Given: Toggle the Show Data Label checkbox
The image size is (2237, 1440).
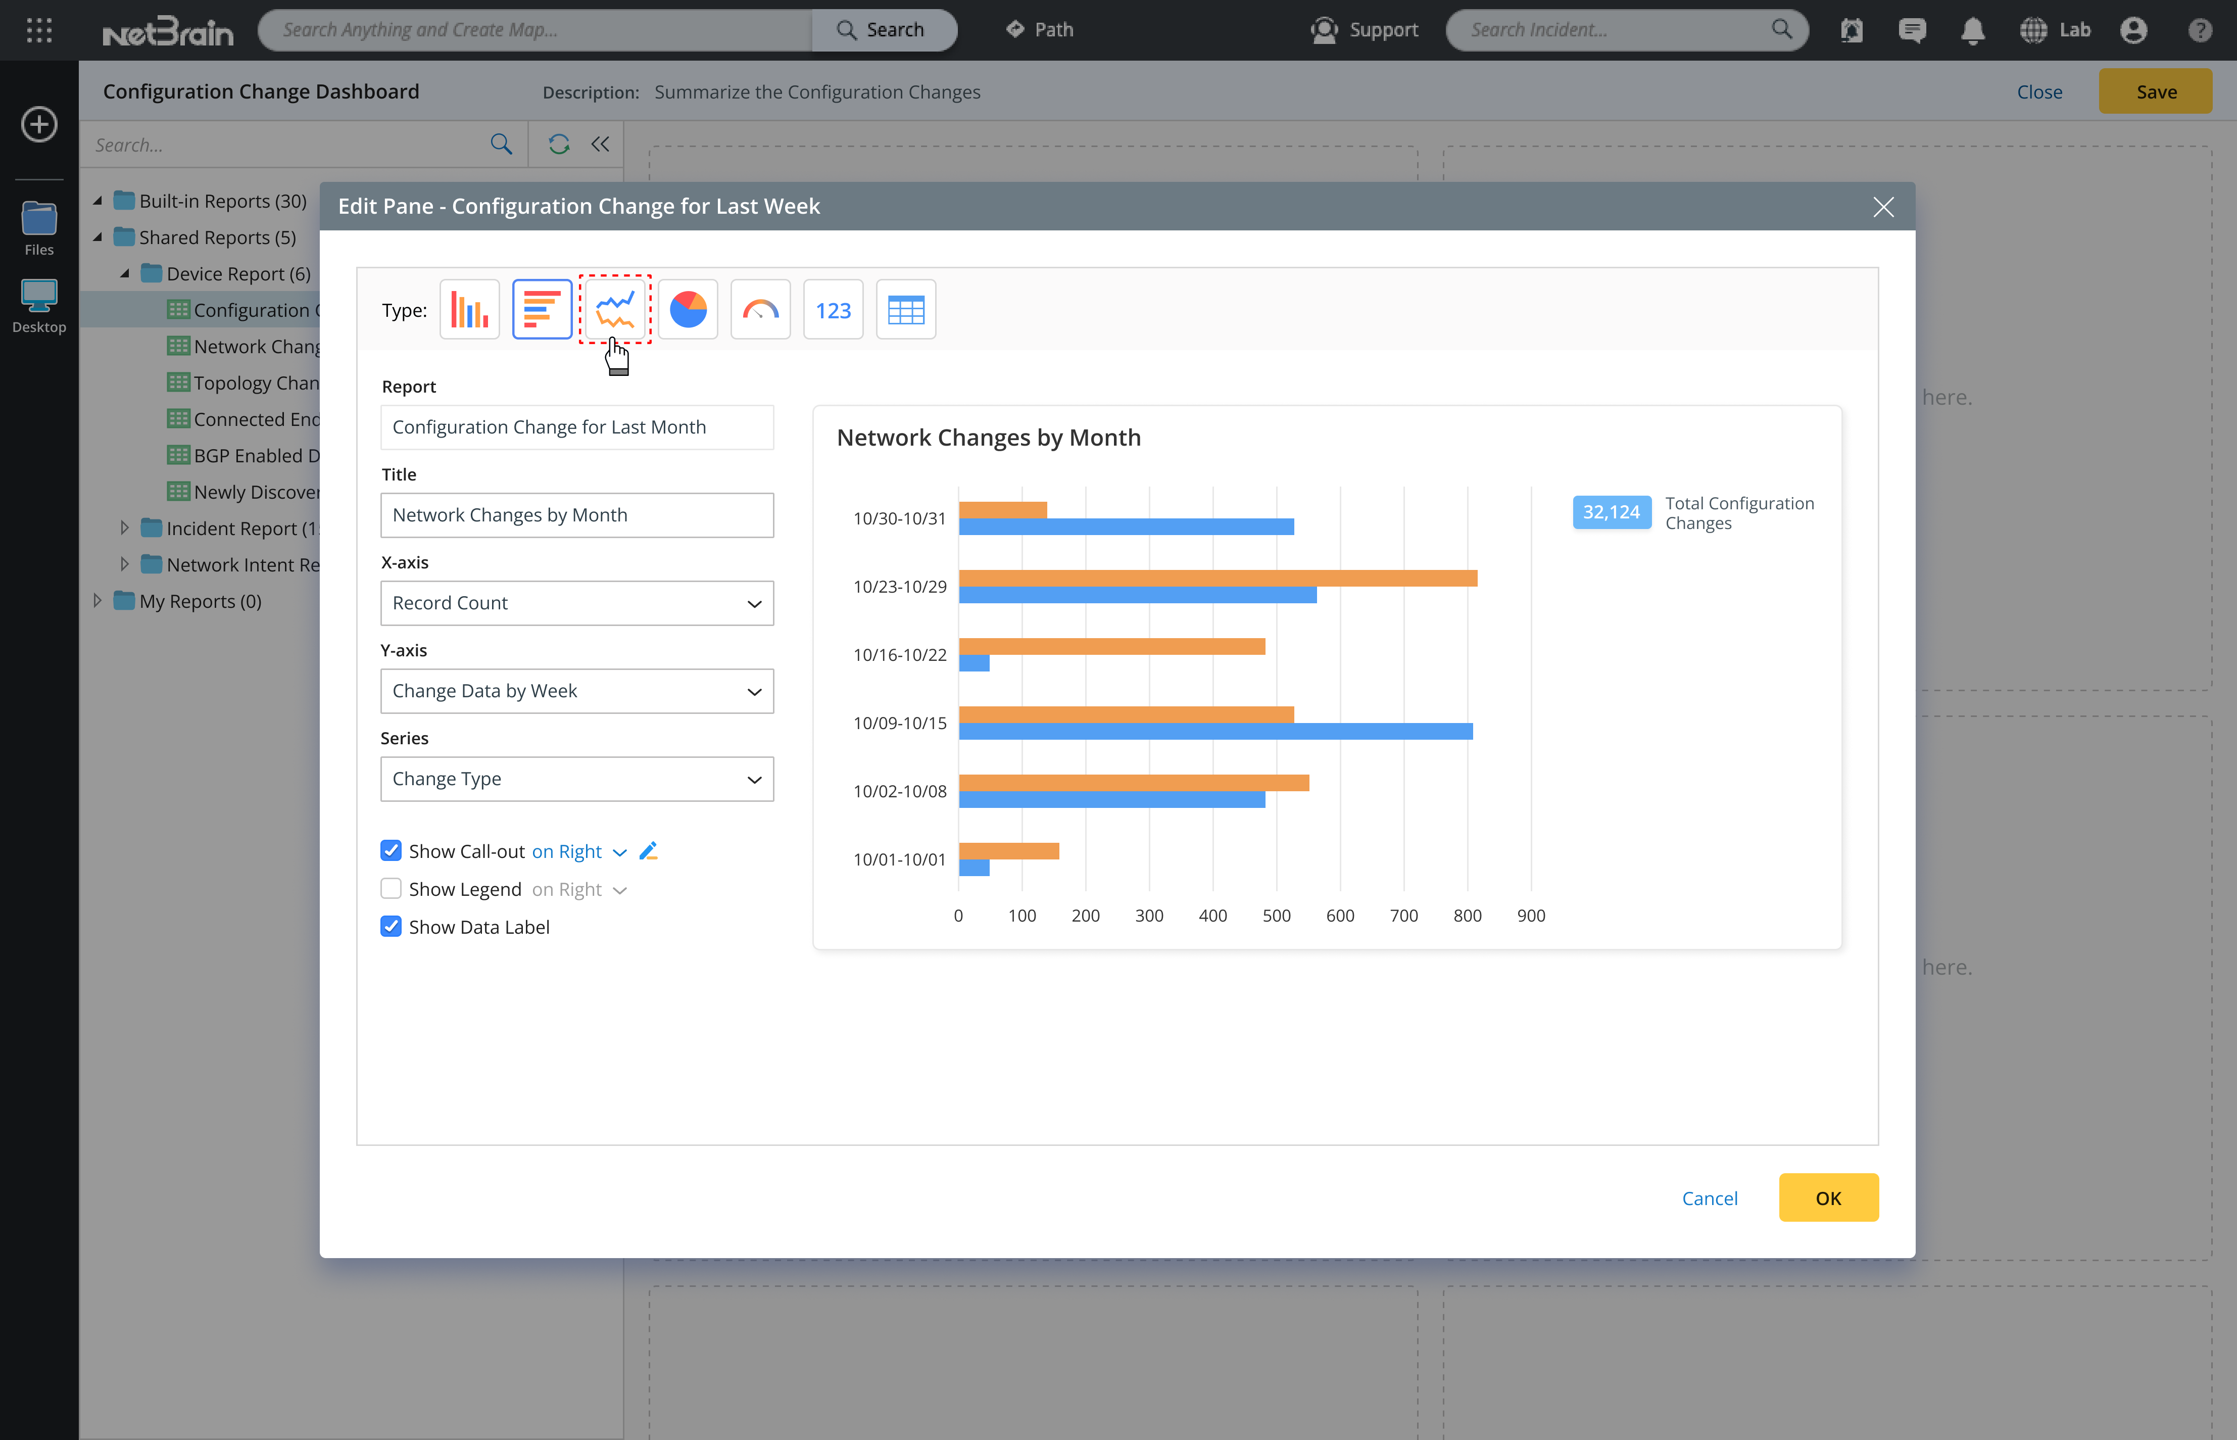Looking at the screenshot, I should 391,927.
